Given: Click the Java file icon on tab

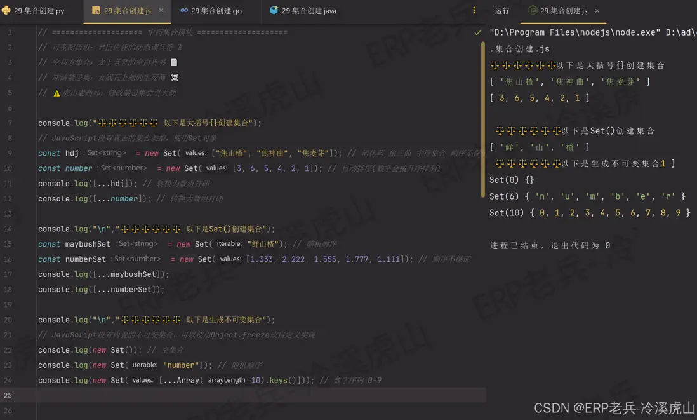Looking at the screenshot, I should point(274,10).
